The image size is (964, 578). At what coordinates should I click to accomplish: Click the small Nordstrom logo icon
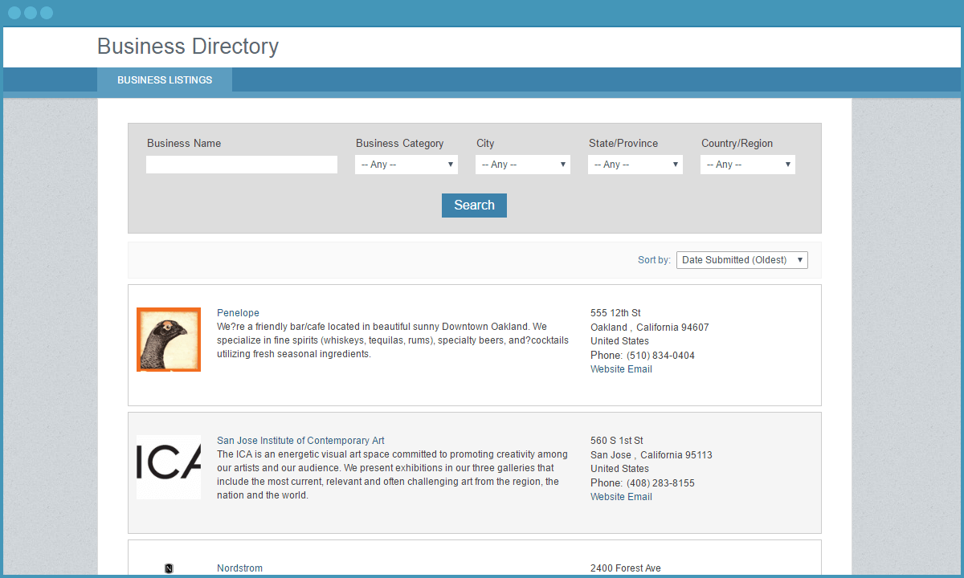pos(169,568)
